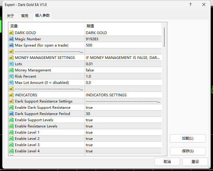Select the Money Management false value
The width and height of the screenshot is (213, 171).
click(x=123, y=70)
